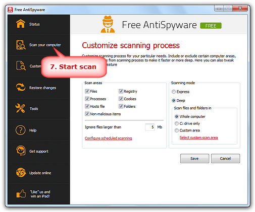Toggle the Hosts file checkbox
Viewport: 255px width, 212px height.
click(x=87, y=106)
